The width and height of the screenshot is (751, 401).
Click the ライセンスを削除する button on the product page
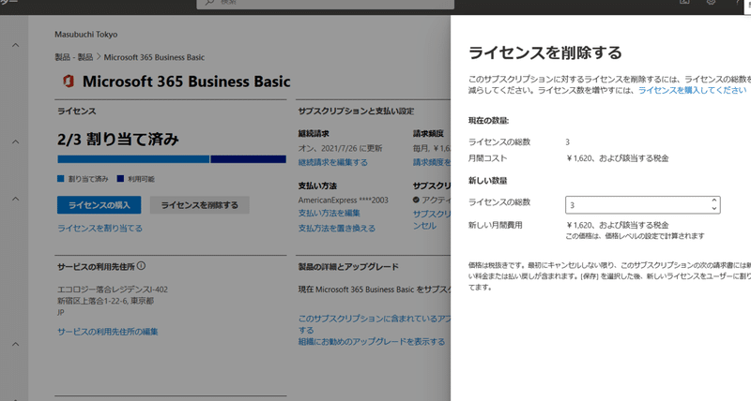coord(200,205)
